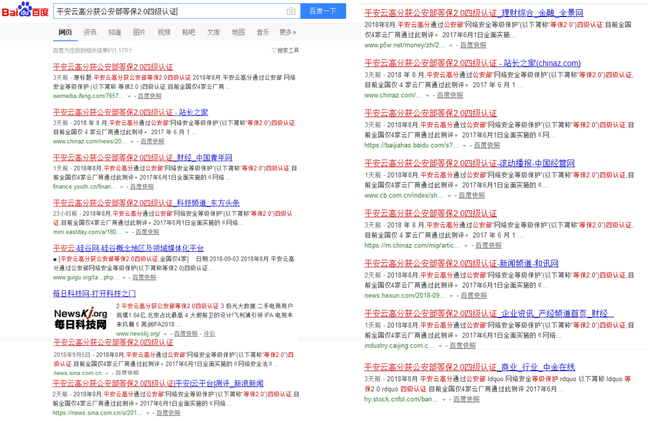Screen dimensions: 648x421
Task: Expand dropdown arrow beside hy.stock.cnfol.com URL
Action: (x=444, y=400)
